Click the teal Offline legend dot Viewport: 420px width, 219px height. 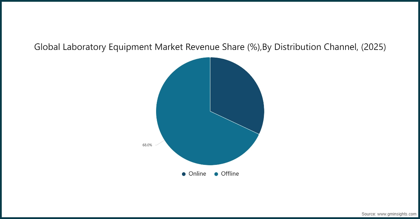[216, 174]
